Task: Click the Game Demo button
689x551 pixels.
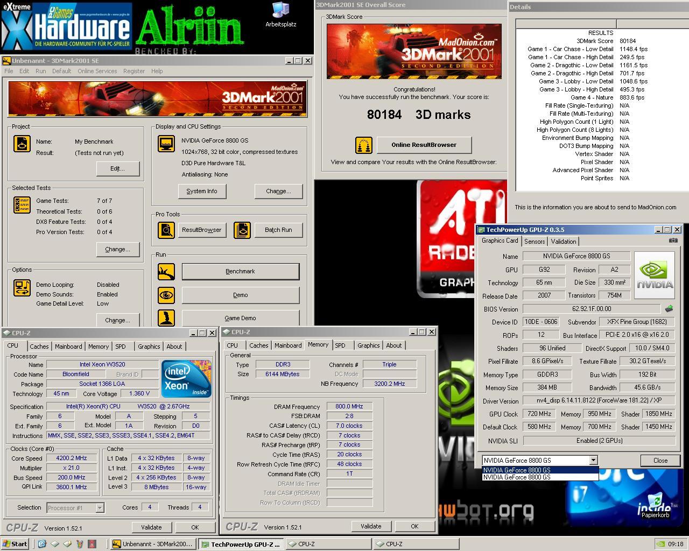Action: pos(241,318)
